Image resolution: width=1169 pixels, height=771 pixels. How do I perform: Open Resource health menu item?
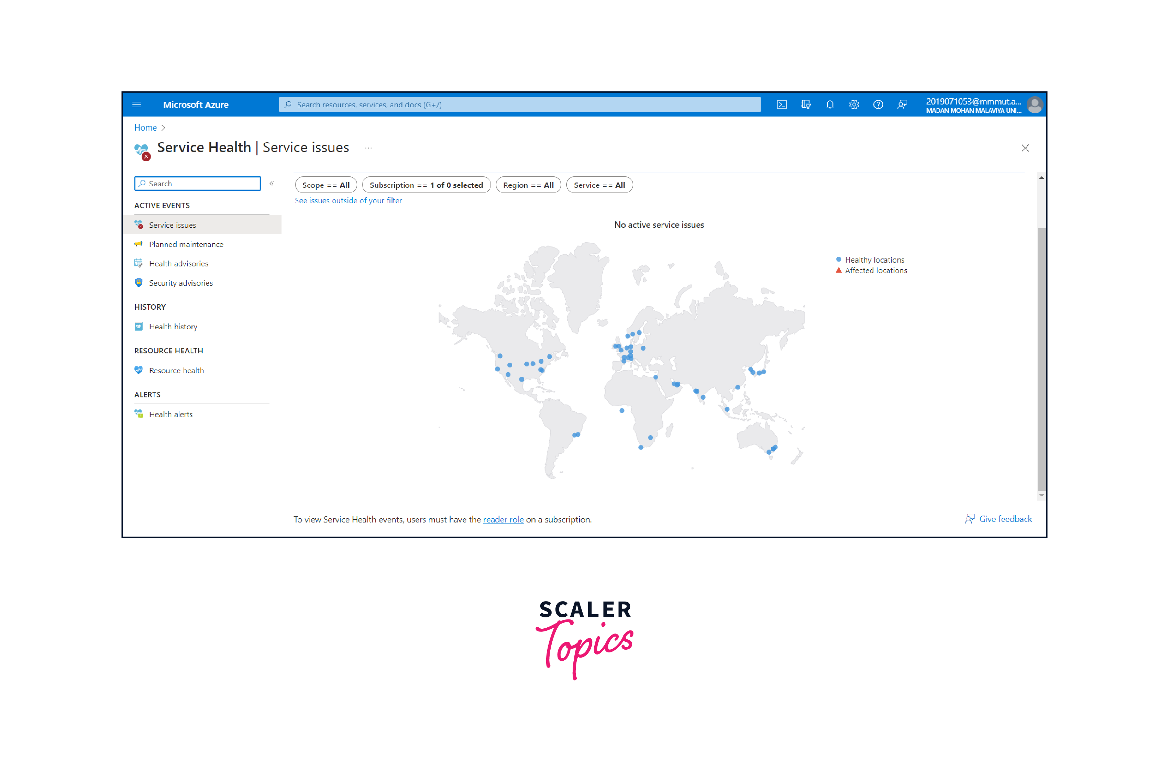tap(176, 370)
